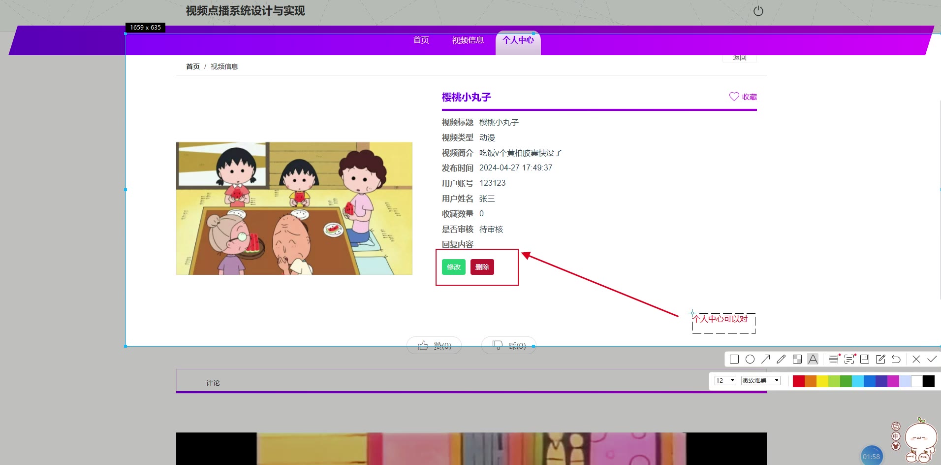Click the red 删除 button
This screenshot has width=941, height=465.
coord(482,267)
